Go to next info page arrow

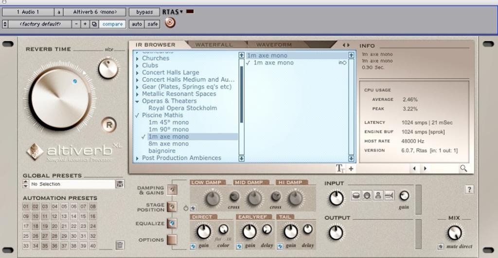click(x=425, y=169)
